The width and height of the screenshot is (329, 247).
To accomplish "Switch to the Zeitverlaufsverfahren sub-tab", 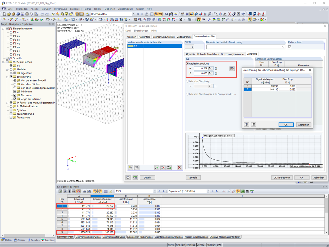I will 208,54.
